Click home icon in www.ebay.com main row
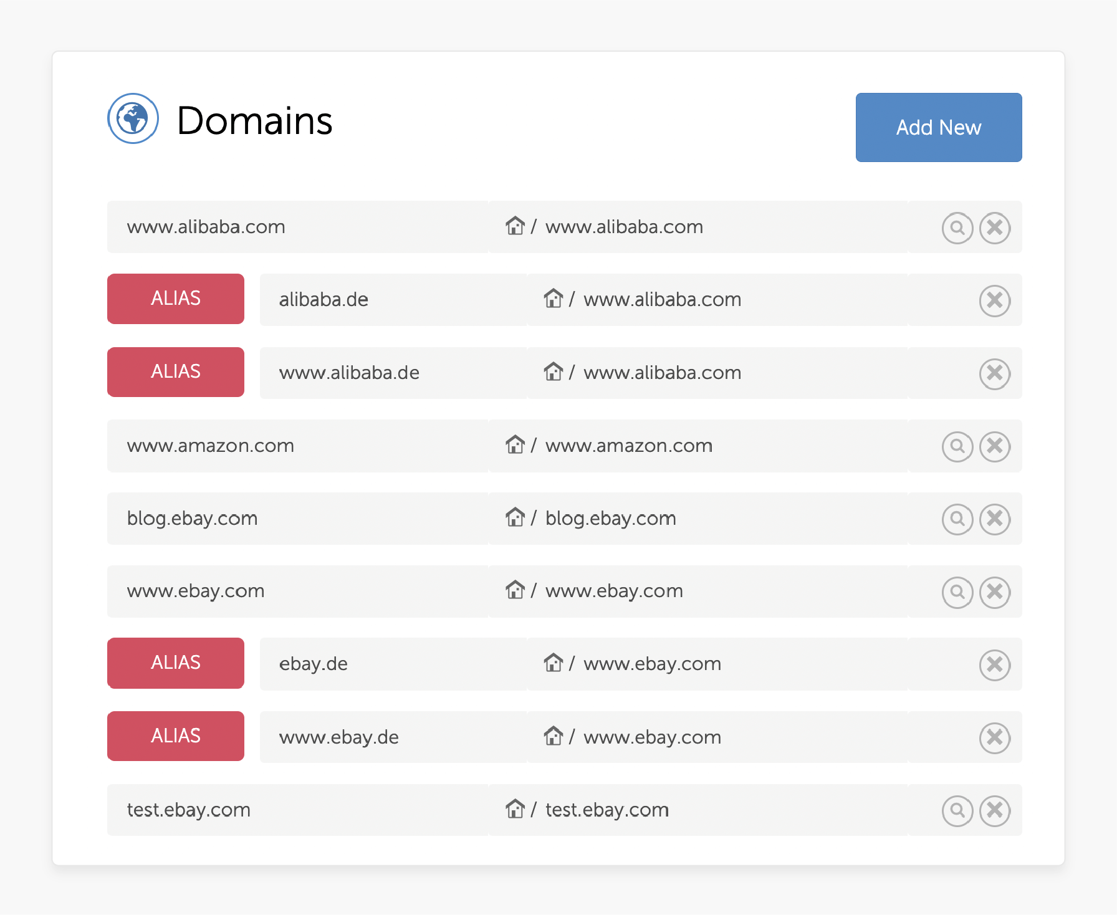The image size is (1117, 915). [x=515, y=590]
